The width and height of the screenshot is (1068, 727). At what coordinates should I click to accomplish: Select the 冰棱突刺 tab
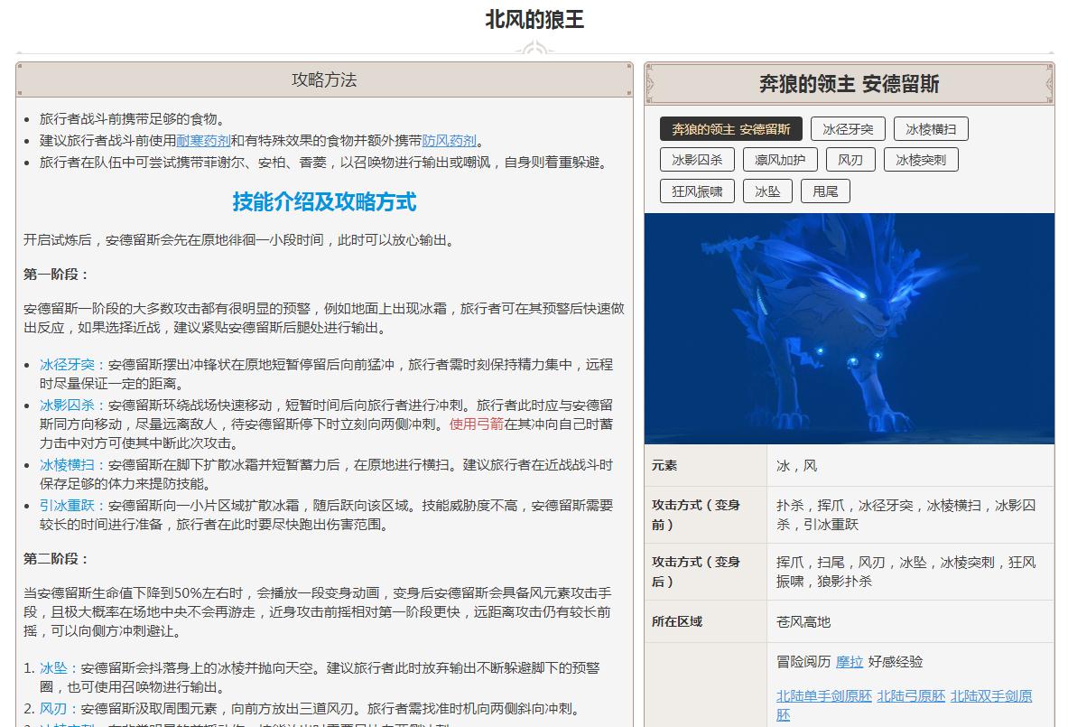(921, 160)
